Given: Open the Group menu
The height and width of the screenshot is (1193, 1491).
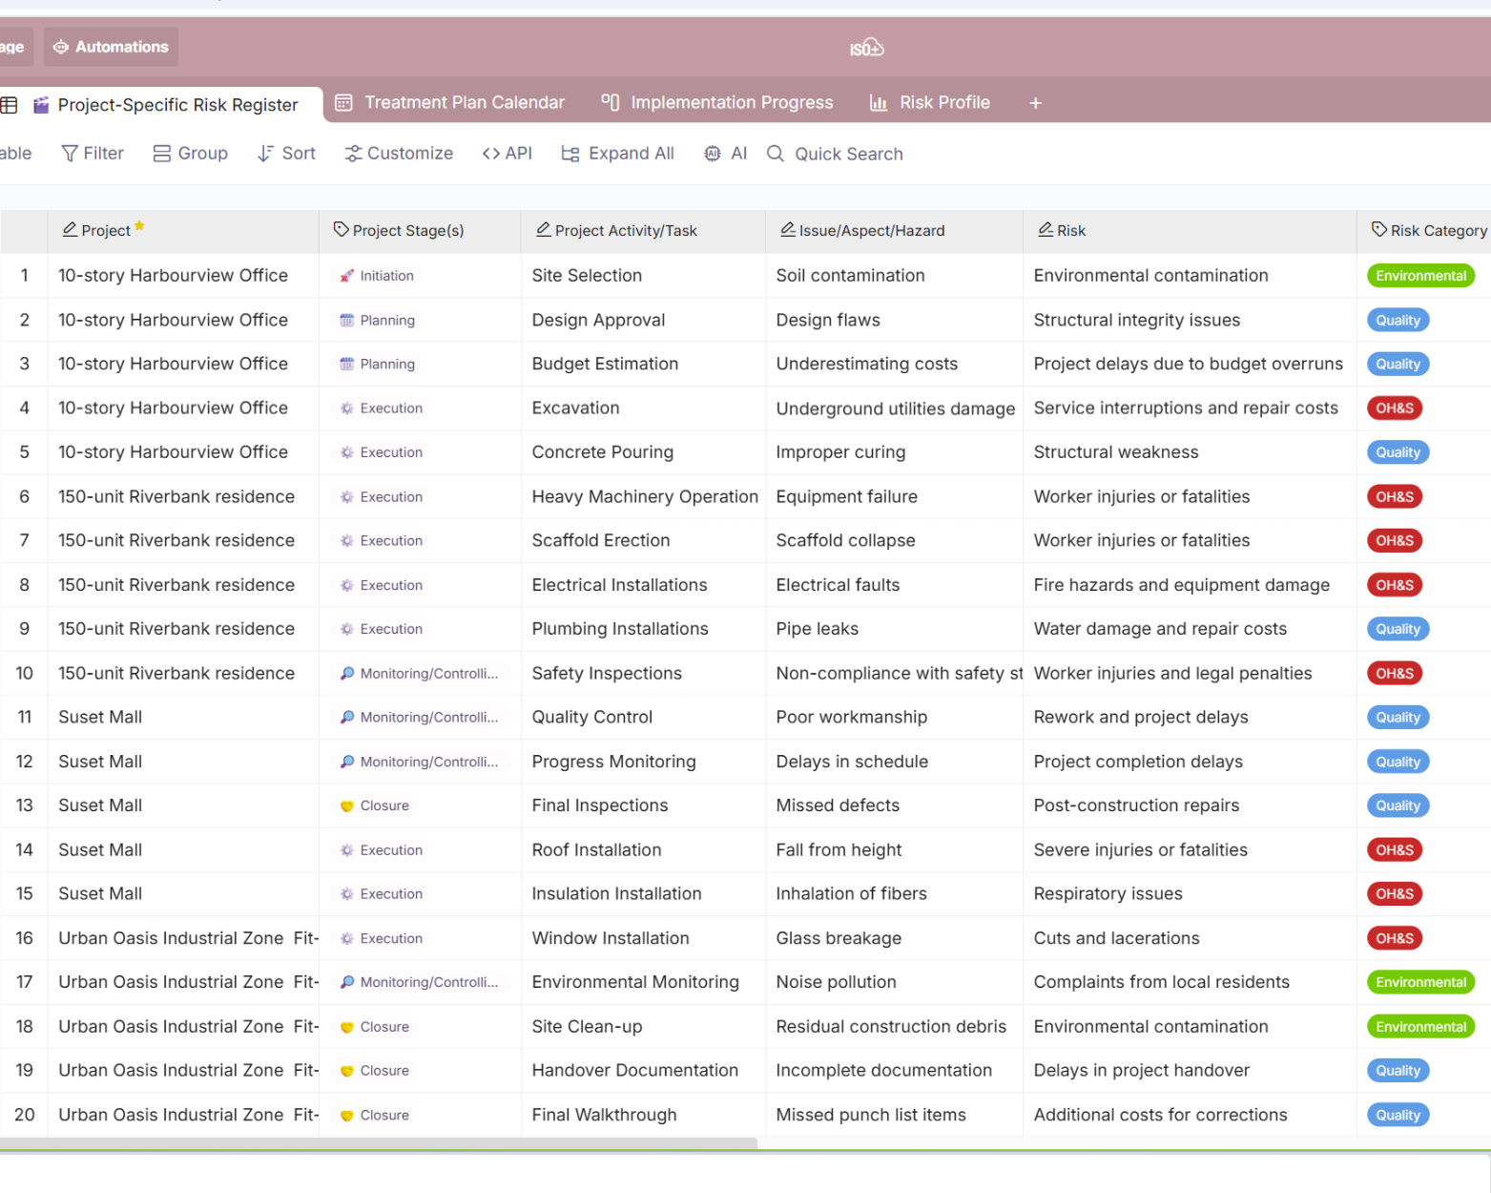Looking at the screenshot, I should click(191, 154).
